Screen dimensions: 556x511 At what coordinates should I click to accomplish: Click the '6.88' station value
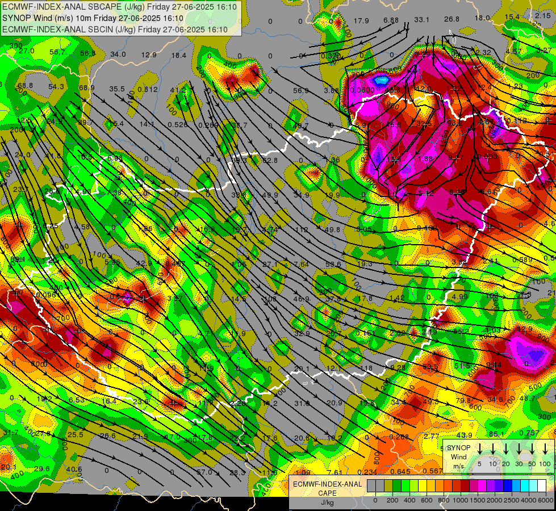[391, 20]
